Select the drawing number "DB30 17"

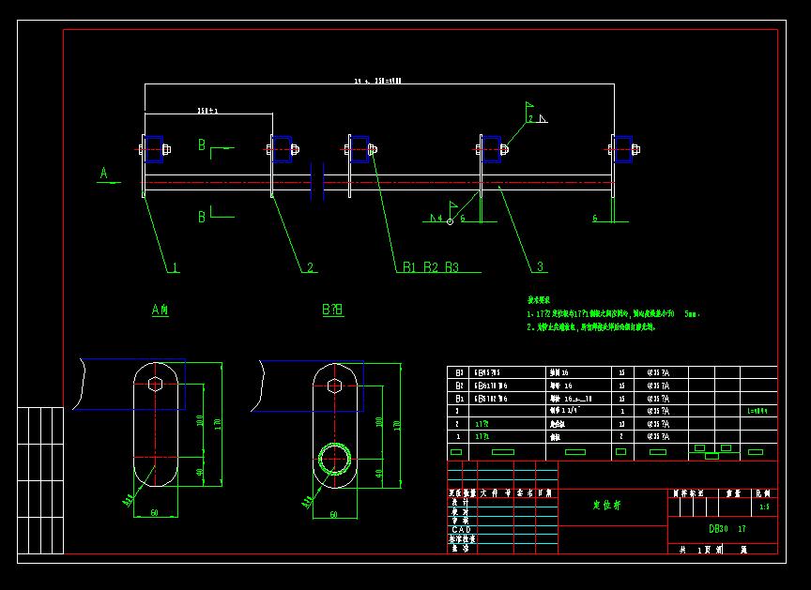[x=727, y=528]
